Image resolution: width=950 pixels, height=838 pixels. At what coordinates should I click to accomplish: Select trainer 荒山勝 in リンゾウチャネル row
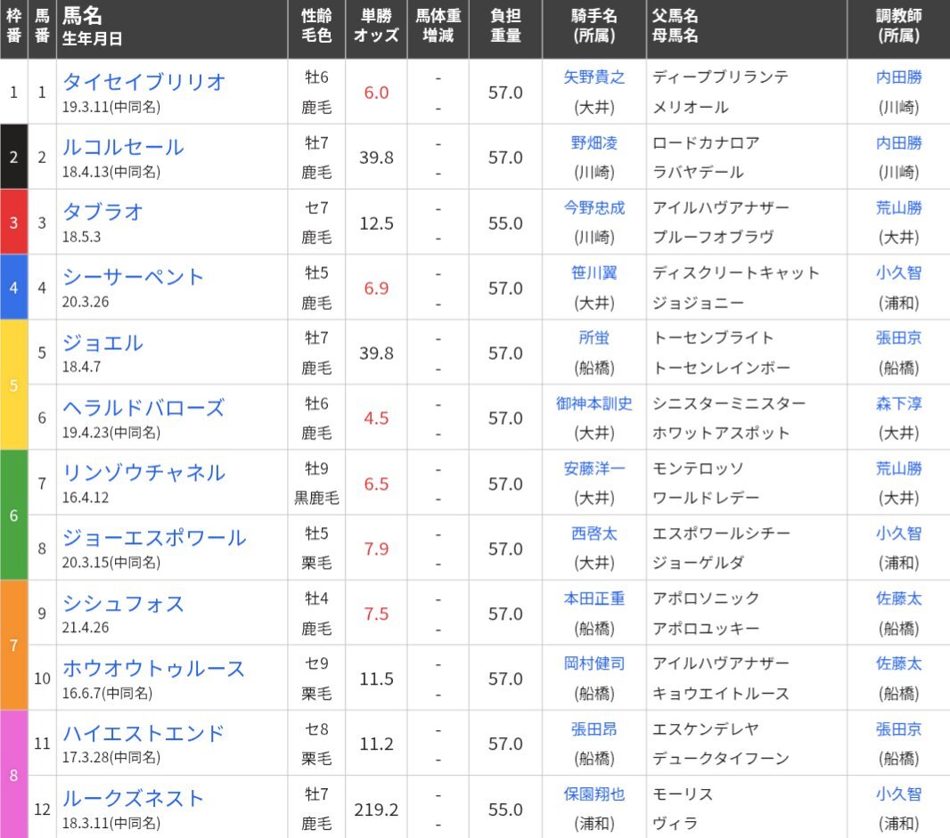click(898, 468)
